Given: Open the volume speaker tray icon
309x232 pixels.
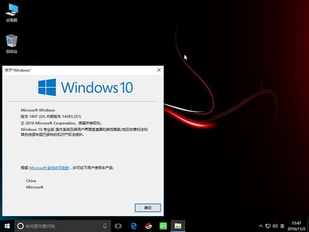Looking at the screenshot, I should pos(275,226).
